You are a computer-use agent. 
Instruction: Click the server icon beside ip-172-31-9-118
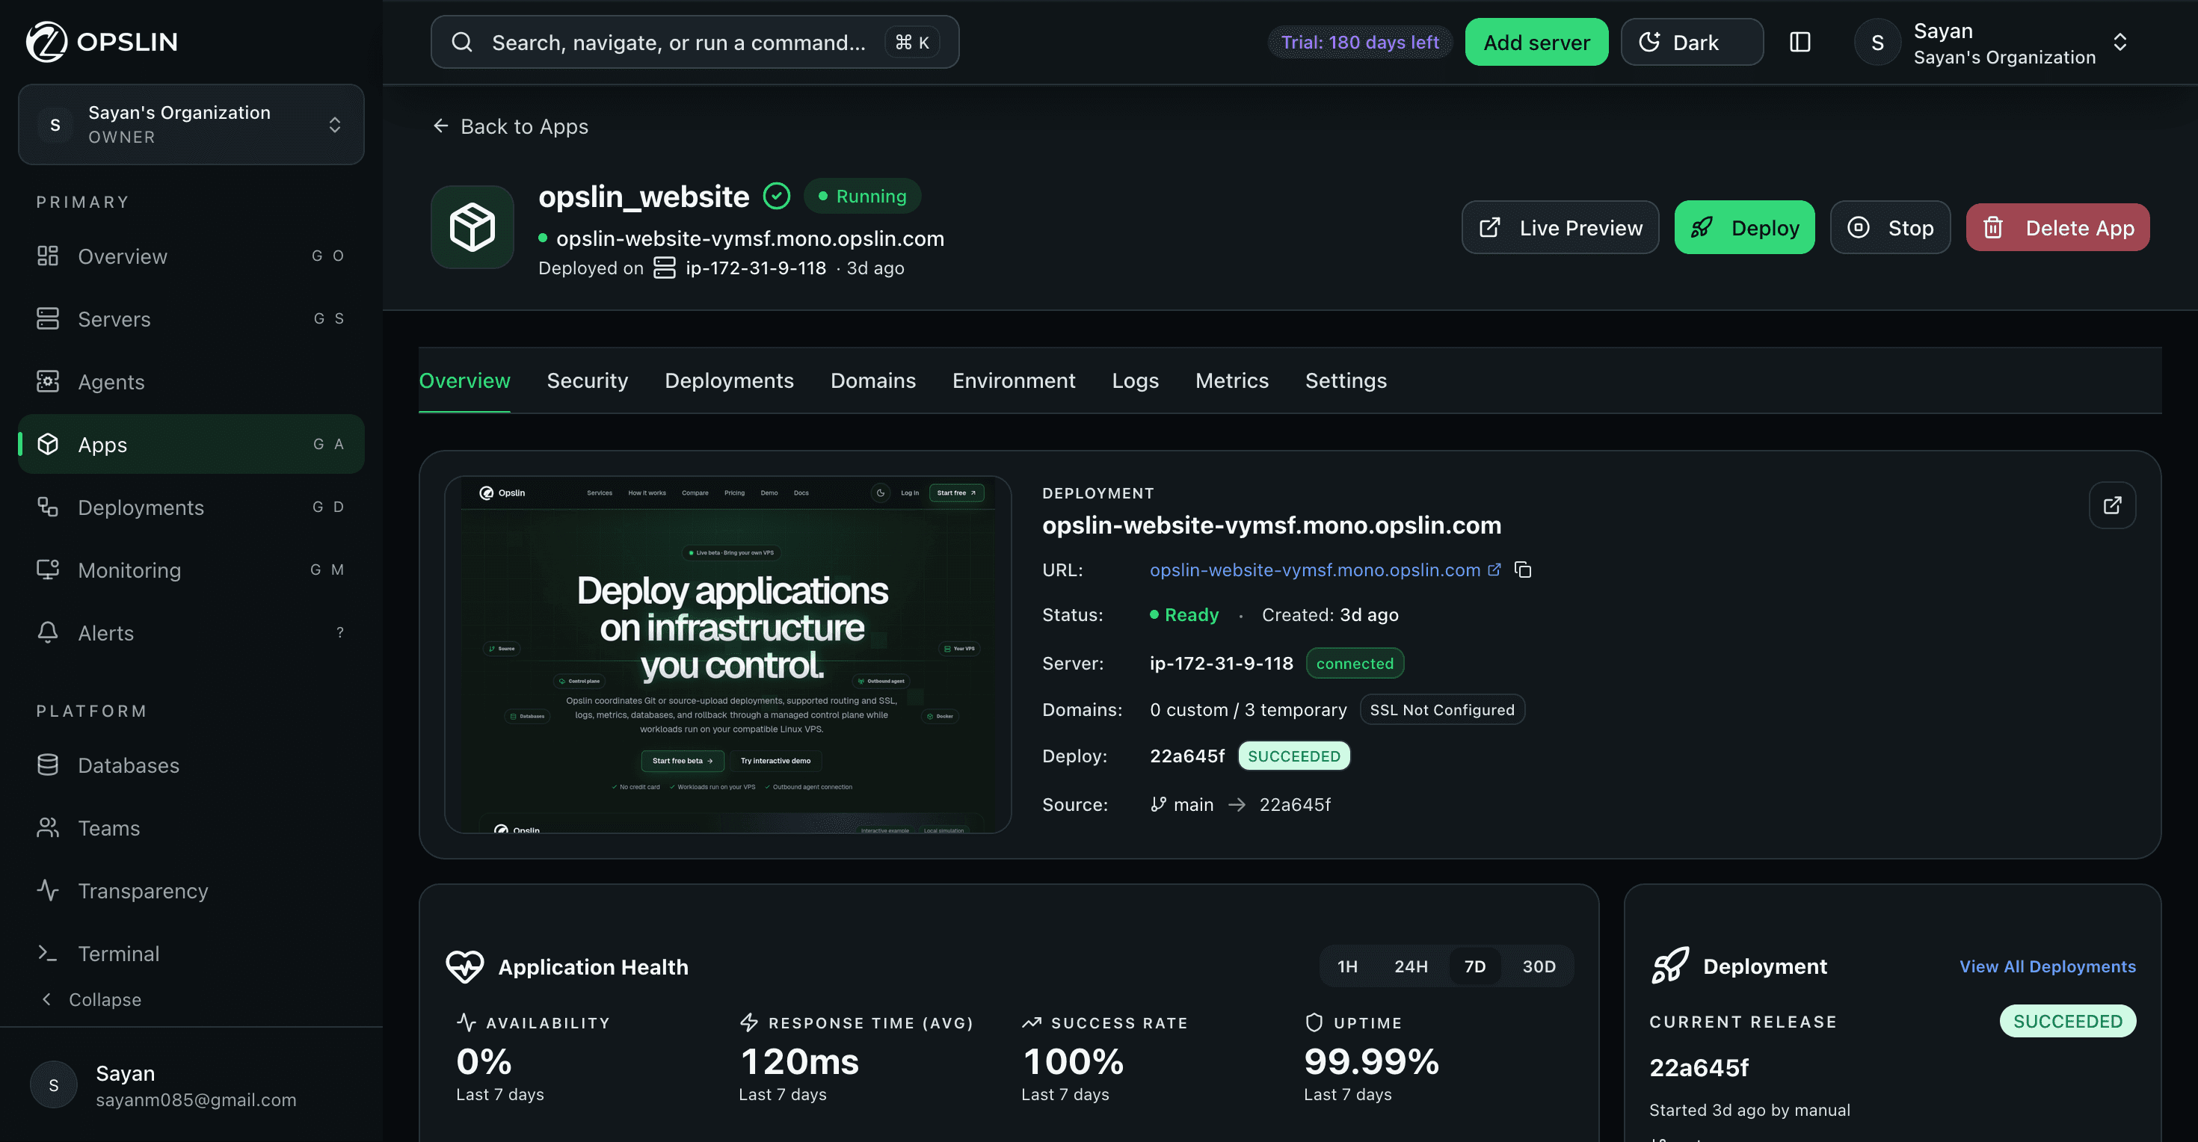click(664, 268)
